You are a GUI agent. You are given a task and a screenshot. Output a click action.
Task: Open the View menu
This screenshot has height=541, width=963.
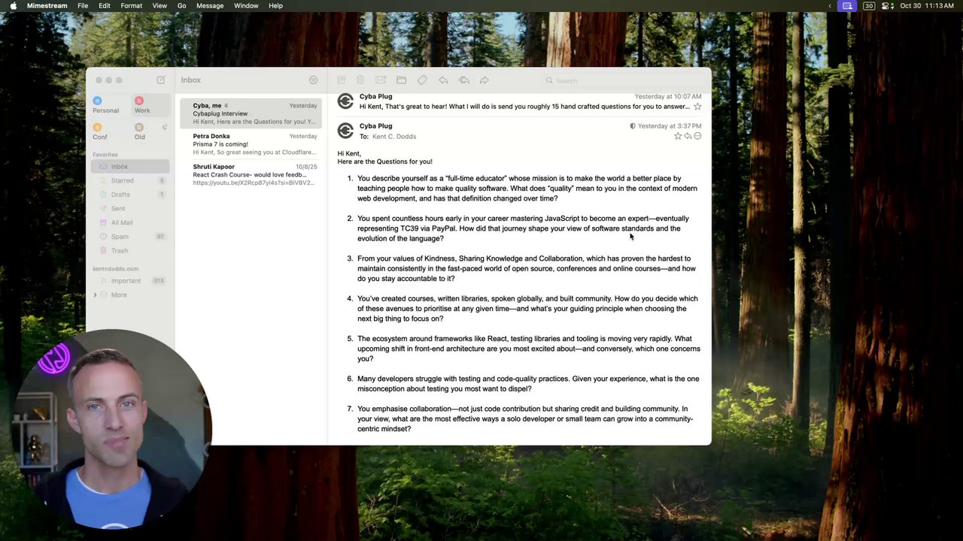coord(159,5)
